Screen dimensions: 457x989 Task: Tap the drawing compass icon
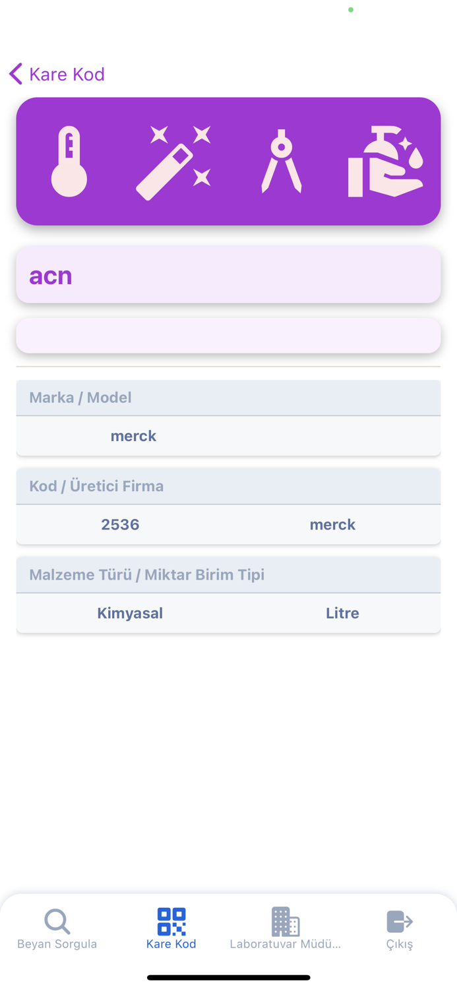282,162
